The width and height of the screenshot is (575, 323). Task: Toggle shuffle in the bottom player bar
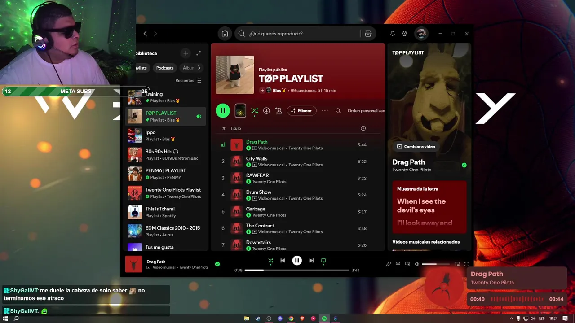(270, 261)
